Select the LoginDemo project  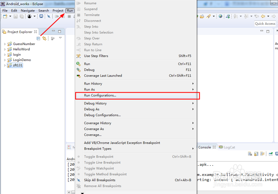[22, 60]
